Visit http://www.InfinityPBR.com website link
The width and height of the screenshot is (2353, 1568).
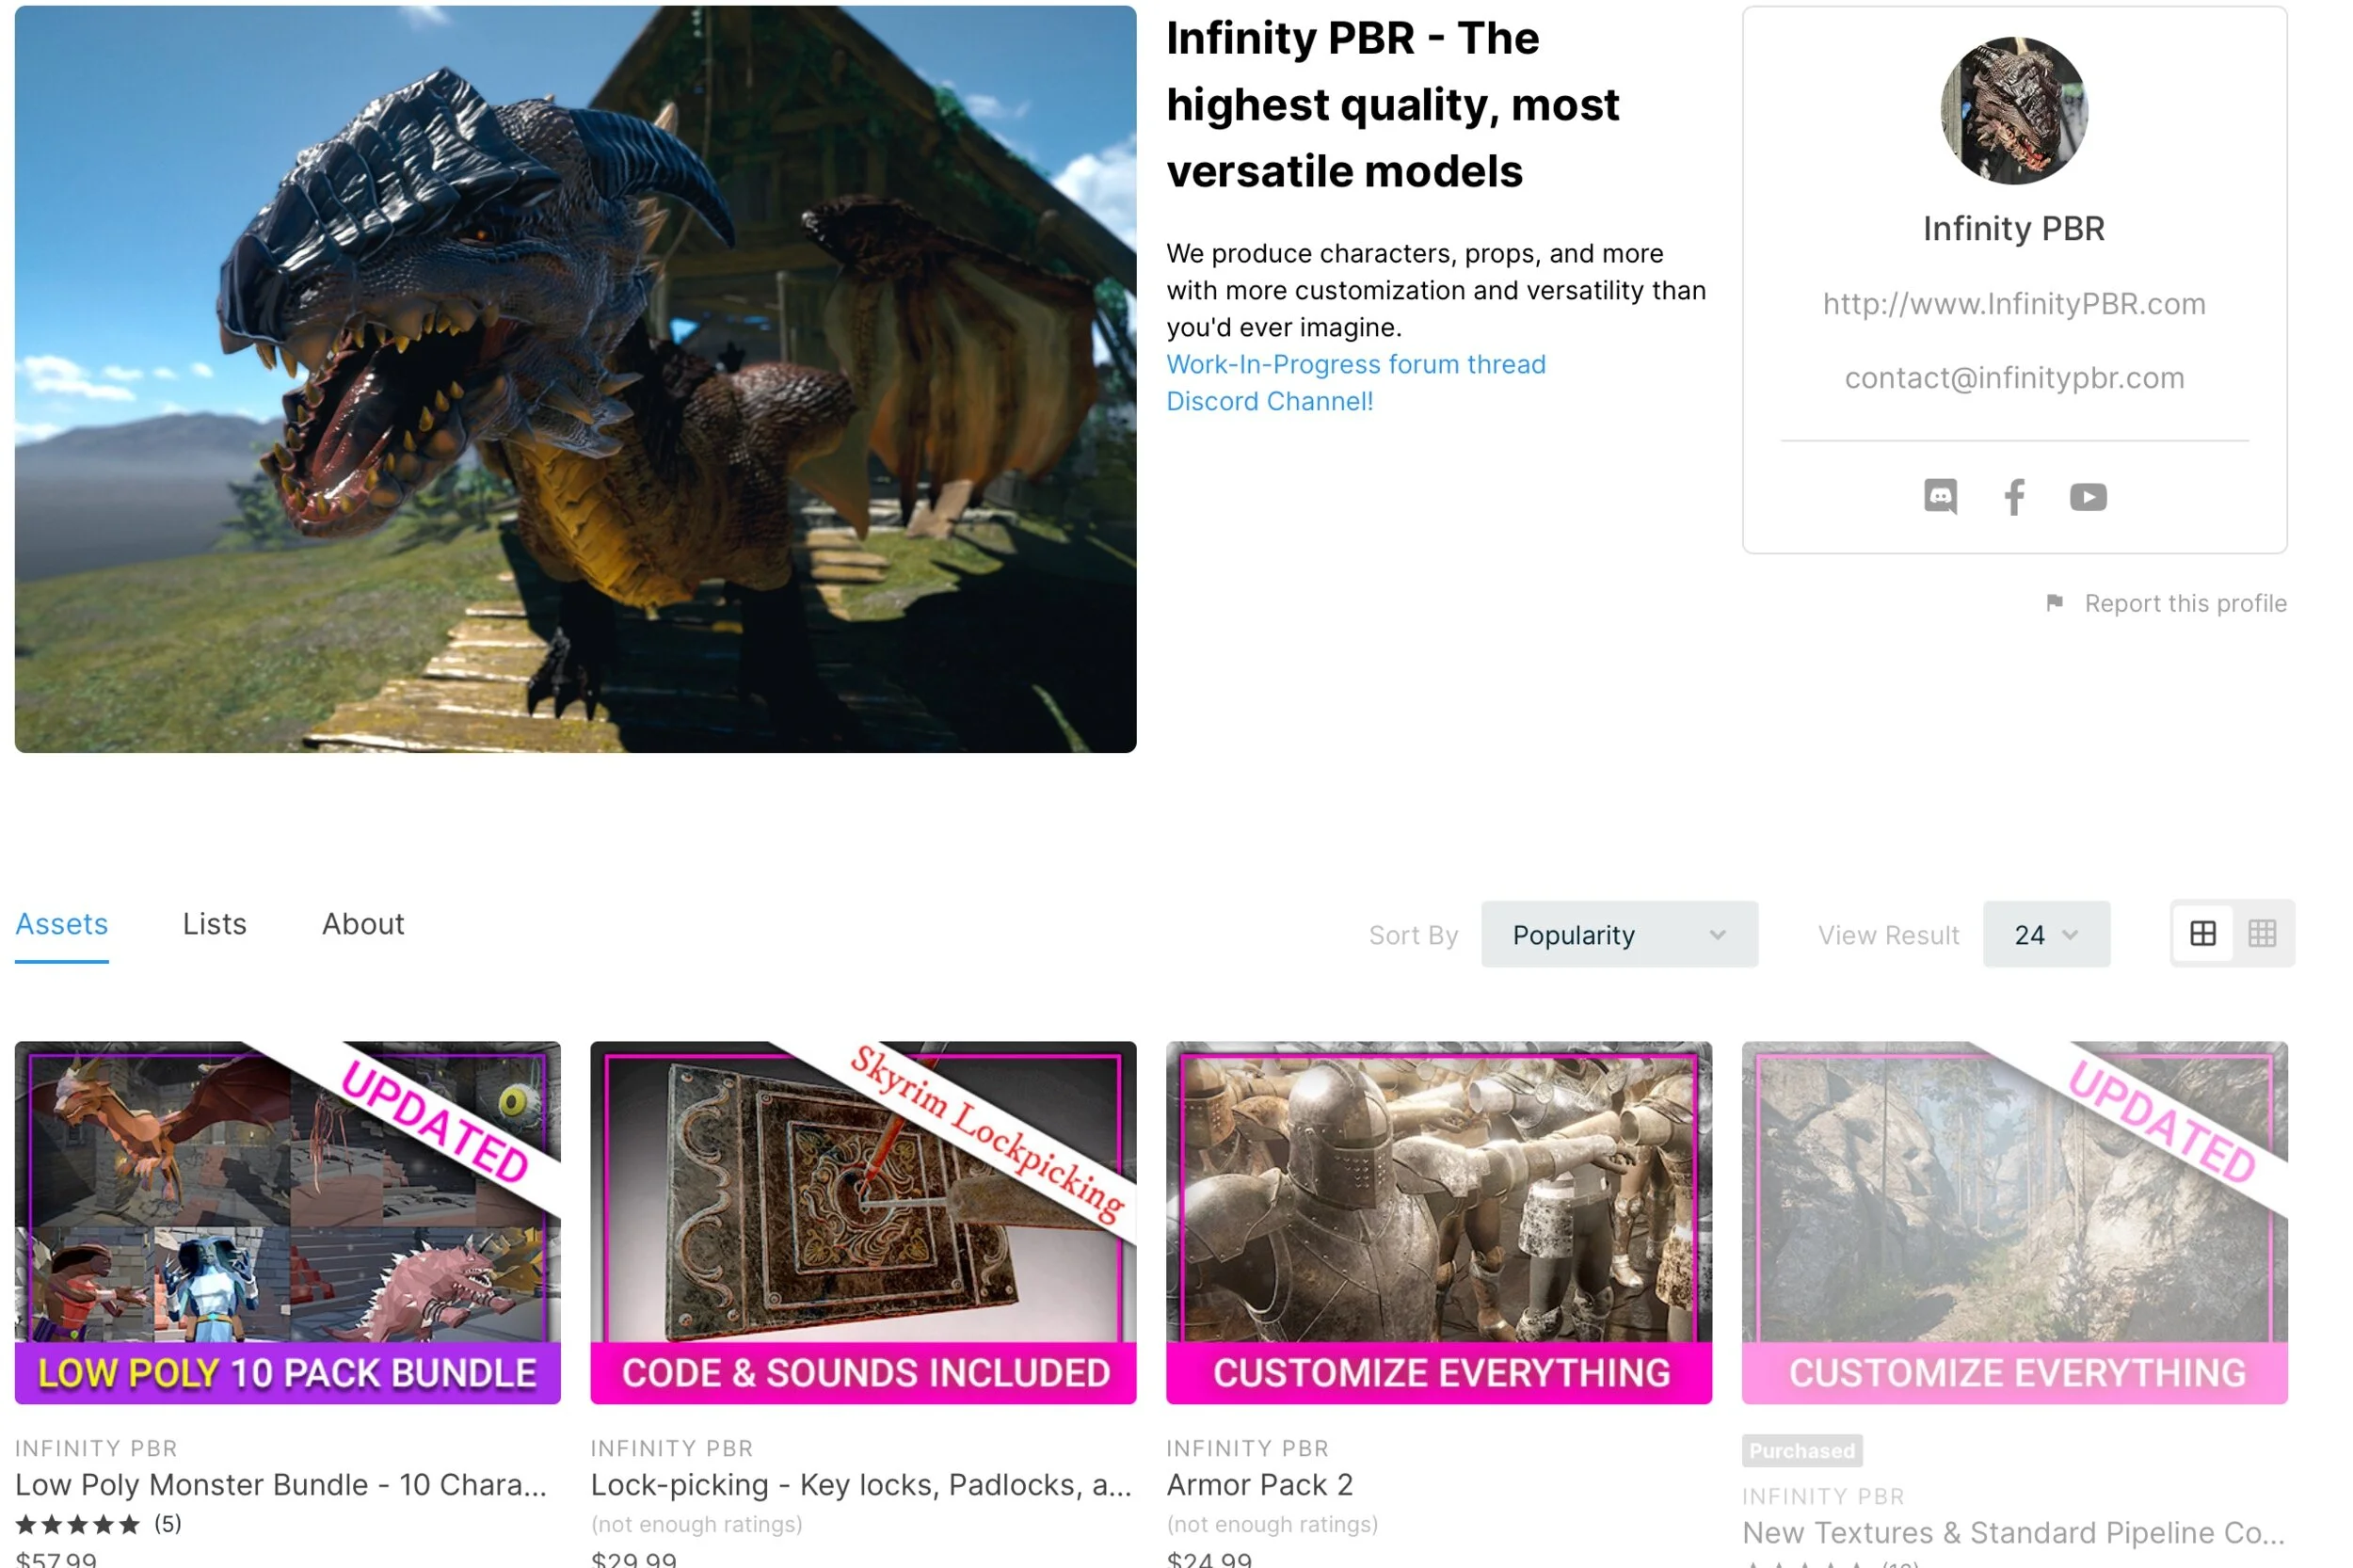[x=2013, y=303]
